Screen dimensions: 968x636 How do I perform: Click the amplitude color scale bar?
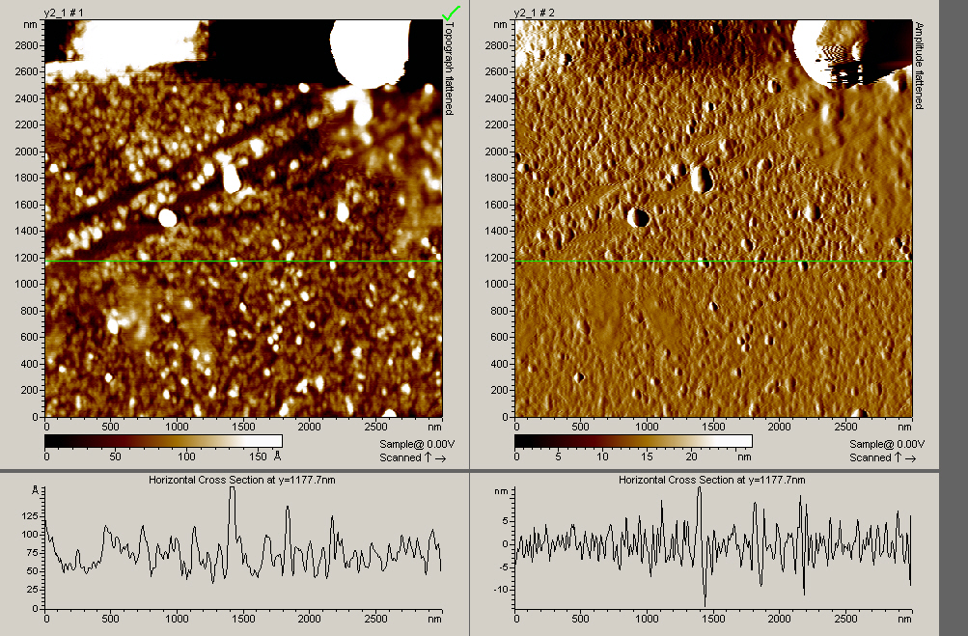pyautogui.click(x=633, y=441)
